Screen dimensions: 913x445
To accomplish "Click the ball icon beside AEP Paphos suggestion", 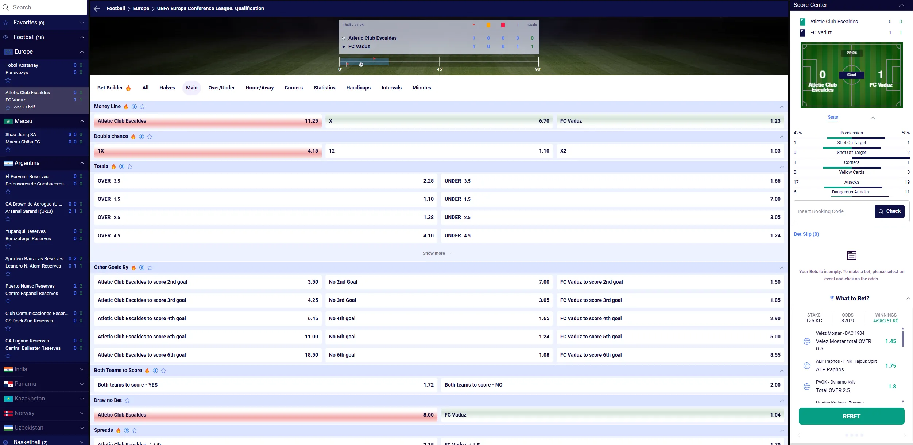I will [807, 366].
